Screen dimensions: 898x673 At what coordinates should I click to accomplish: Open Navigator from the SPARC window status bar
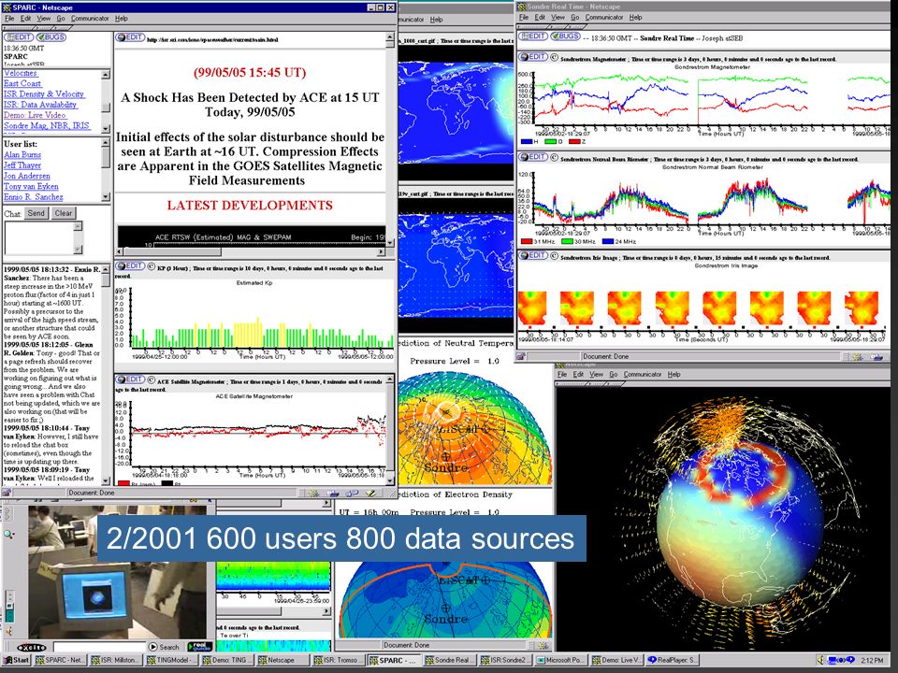314,493
